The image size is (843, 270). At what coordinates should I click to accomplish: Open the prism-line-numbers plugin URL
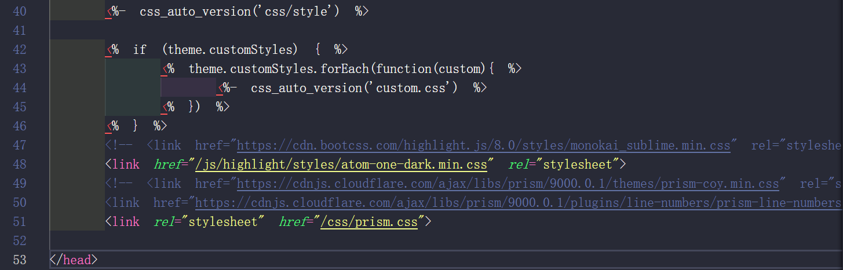(519, 203)
